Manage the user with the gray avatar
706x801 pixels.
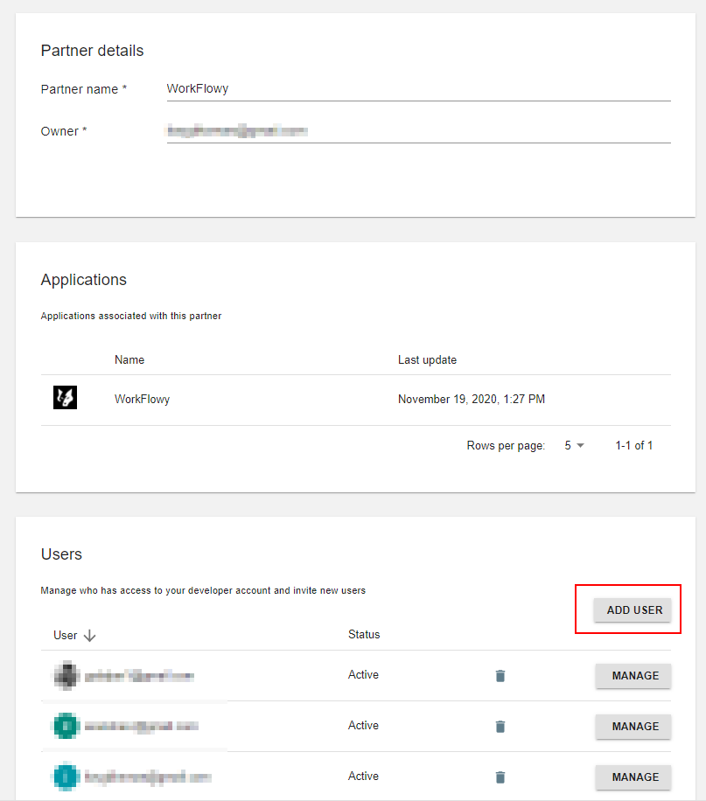[633, 676]
